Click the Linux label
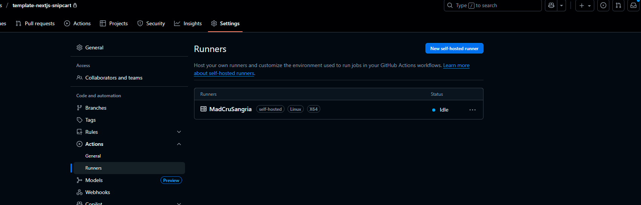The width and height of the screenshot is (641, 205). tap(295, 109)
